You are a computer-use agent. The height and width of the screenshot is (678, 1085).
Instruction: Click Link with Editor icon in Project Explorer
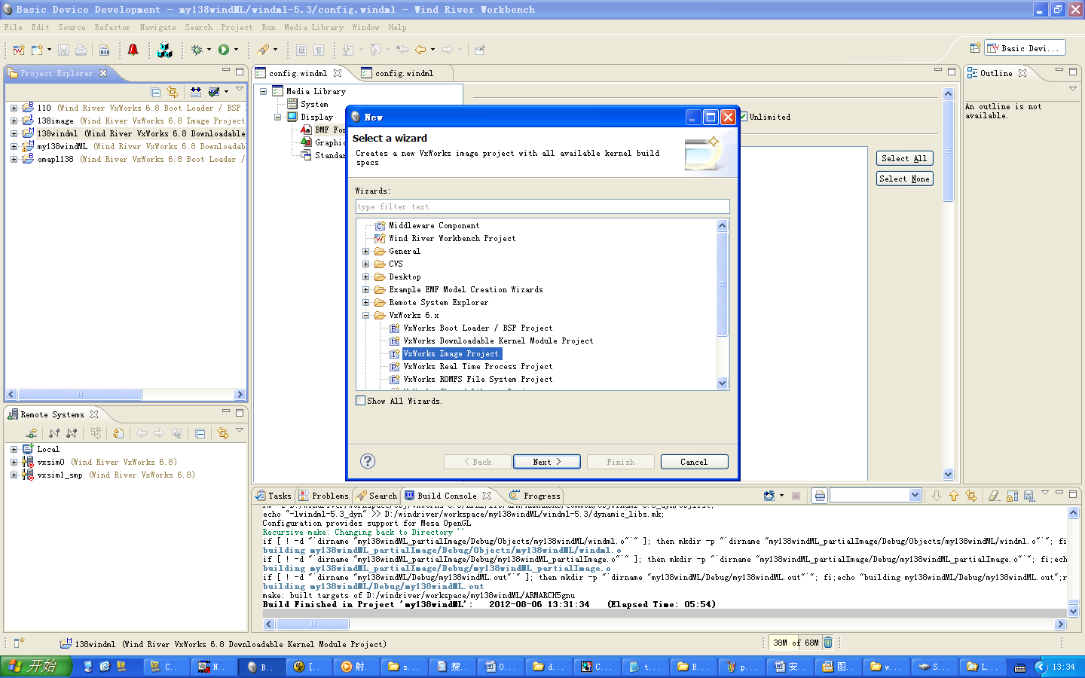pos(173,92)
